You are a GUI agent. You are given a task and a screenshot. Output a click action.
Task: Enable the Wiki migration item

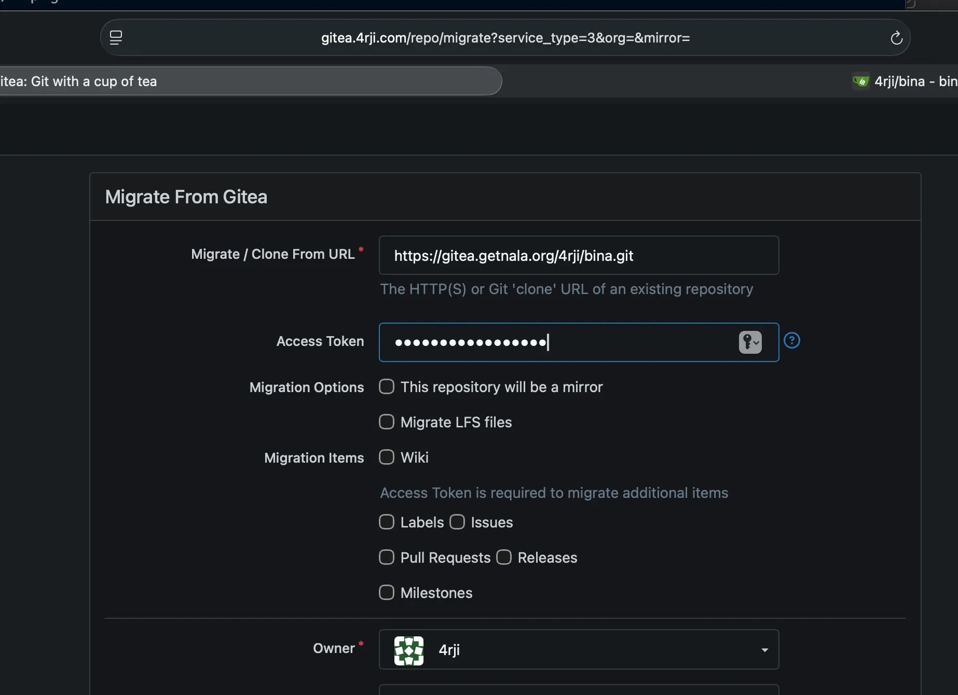387,457
